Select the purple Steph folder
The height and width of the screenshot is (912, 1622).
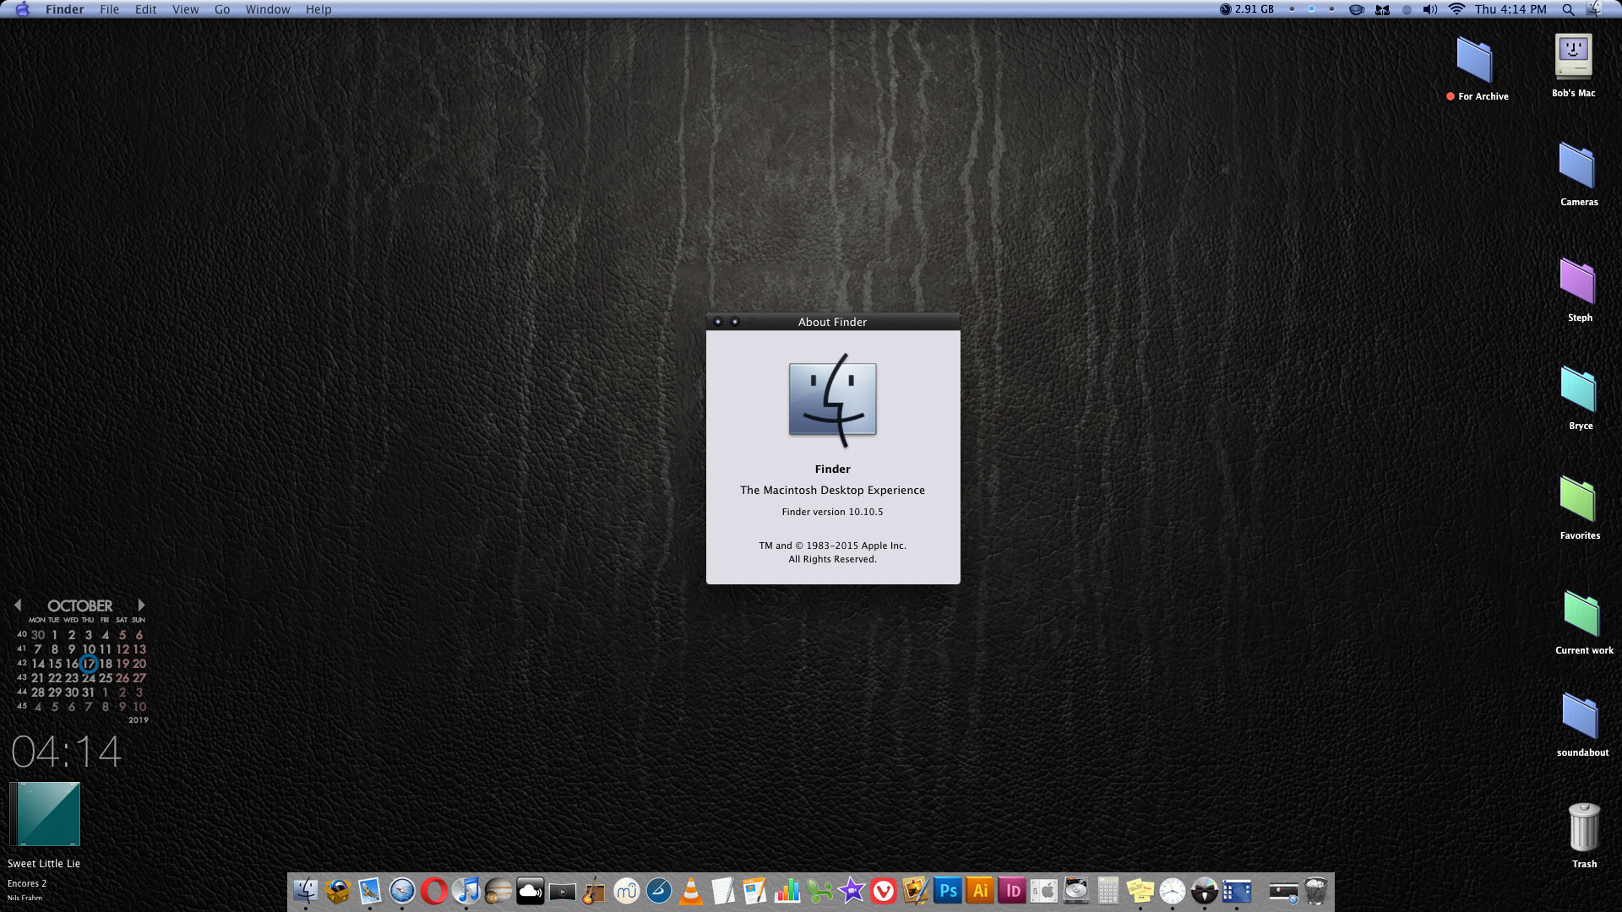[x=1576, y=281]
